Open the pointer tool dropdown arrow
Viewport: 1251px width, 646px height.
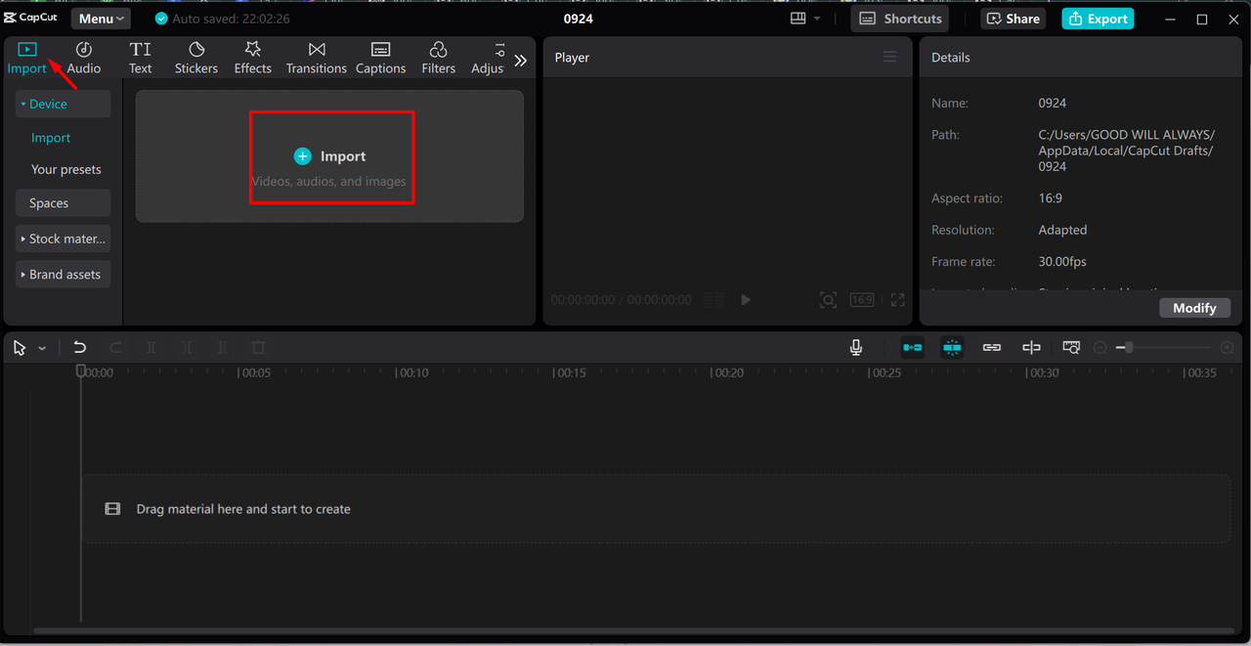pos(42,348)
